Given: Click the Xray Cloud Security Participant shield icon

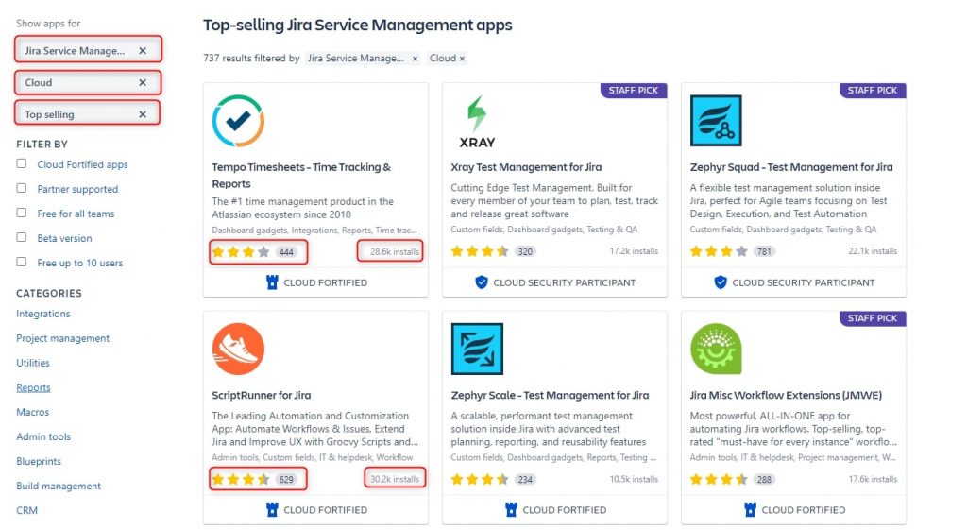Looking at the screenshot, I should (481, 282).
